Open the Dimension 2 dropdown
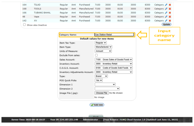The height and width of the screenshot is (126, 194). click(107, 89)
